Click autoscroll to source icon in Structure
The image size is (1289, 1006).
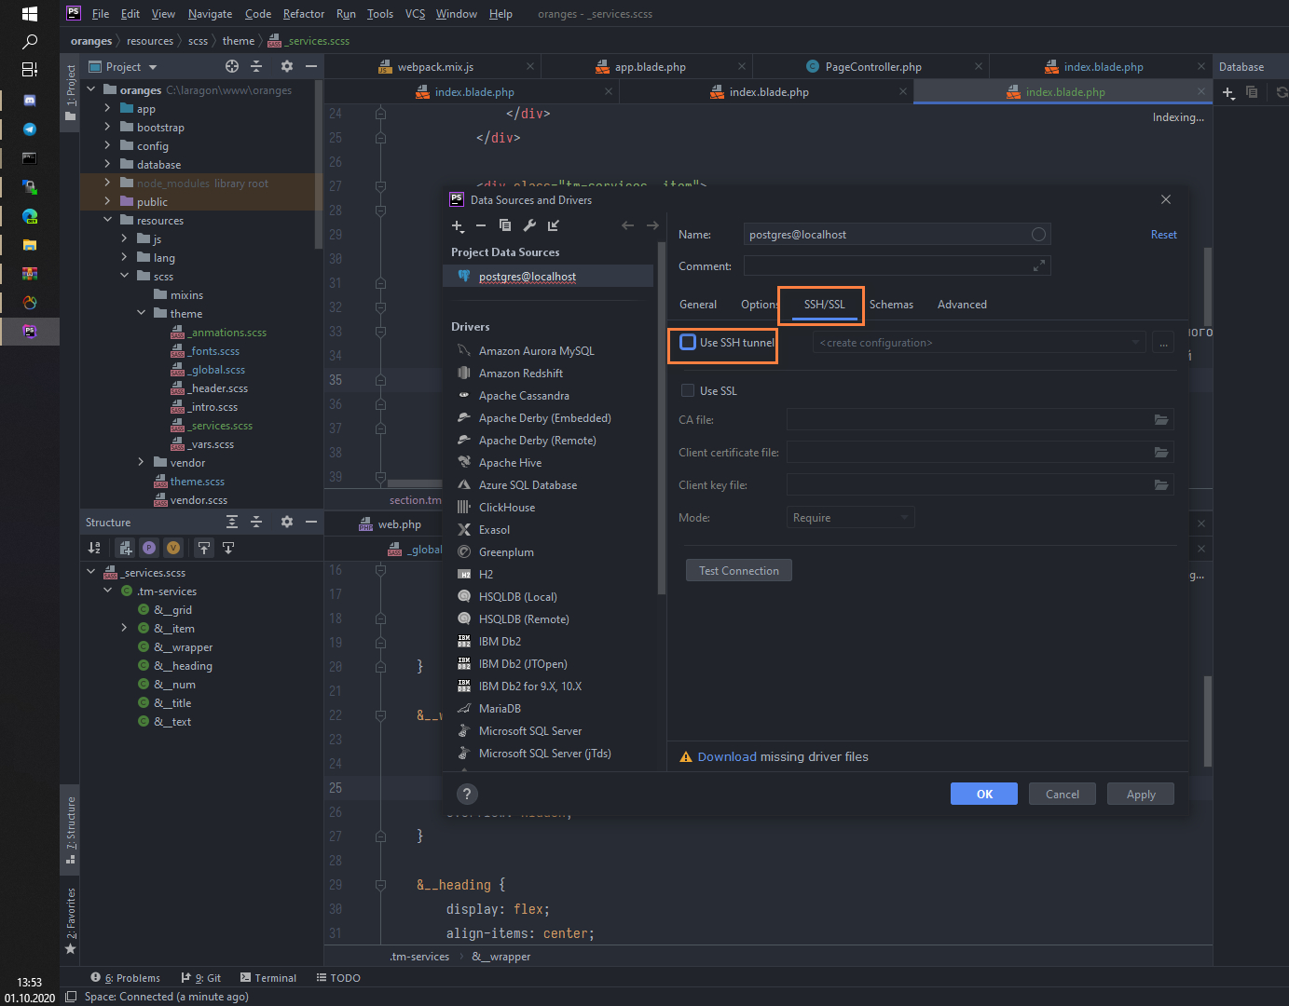(204, 548)
